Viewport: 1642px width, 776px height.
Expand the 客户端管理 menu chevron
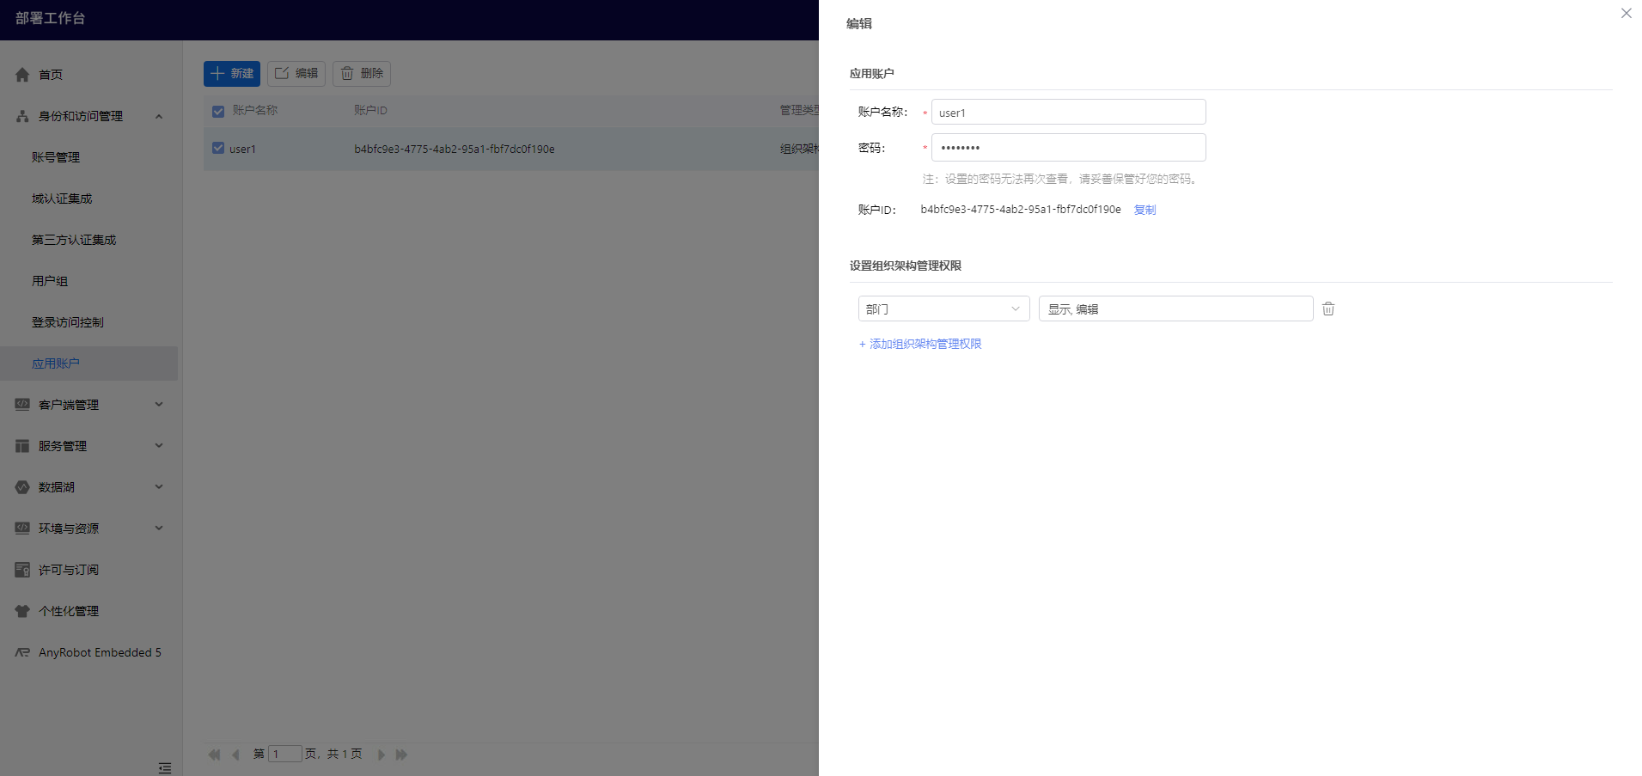[x=159, y=404]
